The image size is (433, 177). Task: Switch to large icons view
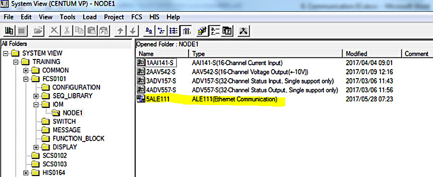click(x=150, y=31)
